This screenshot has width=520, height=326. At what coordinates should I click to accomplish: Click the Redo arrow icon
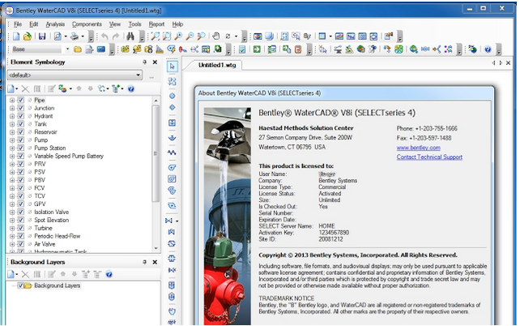(x=115, y=36)
